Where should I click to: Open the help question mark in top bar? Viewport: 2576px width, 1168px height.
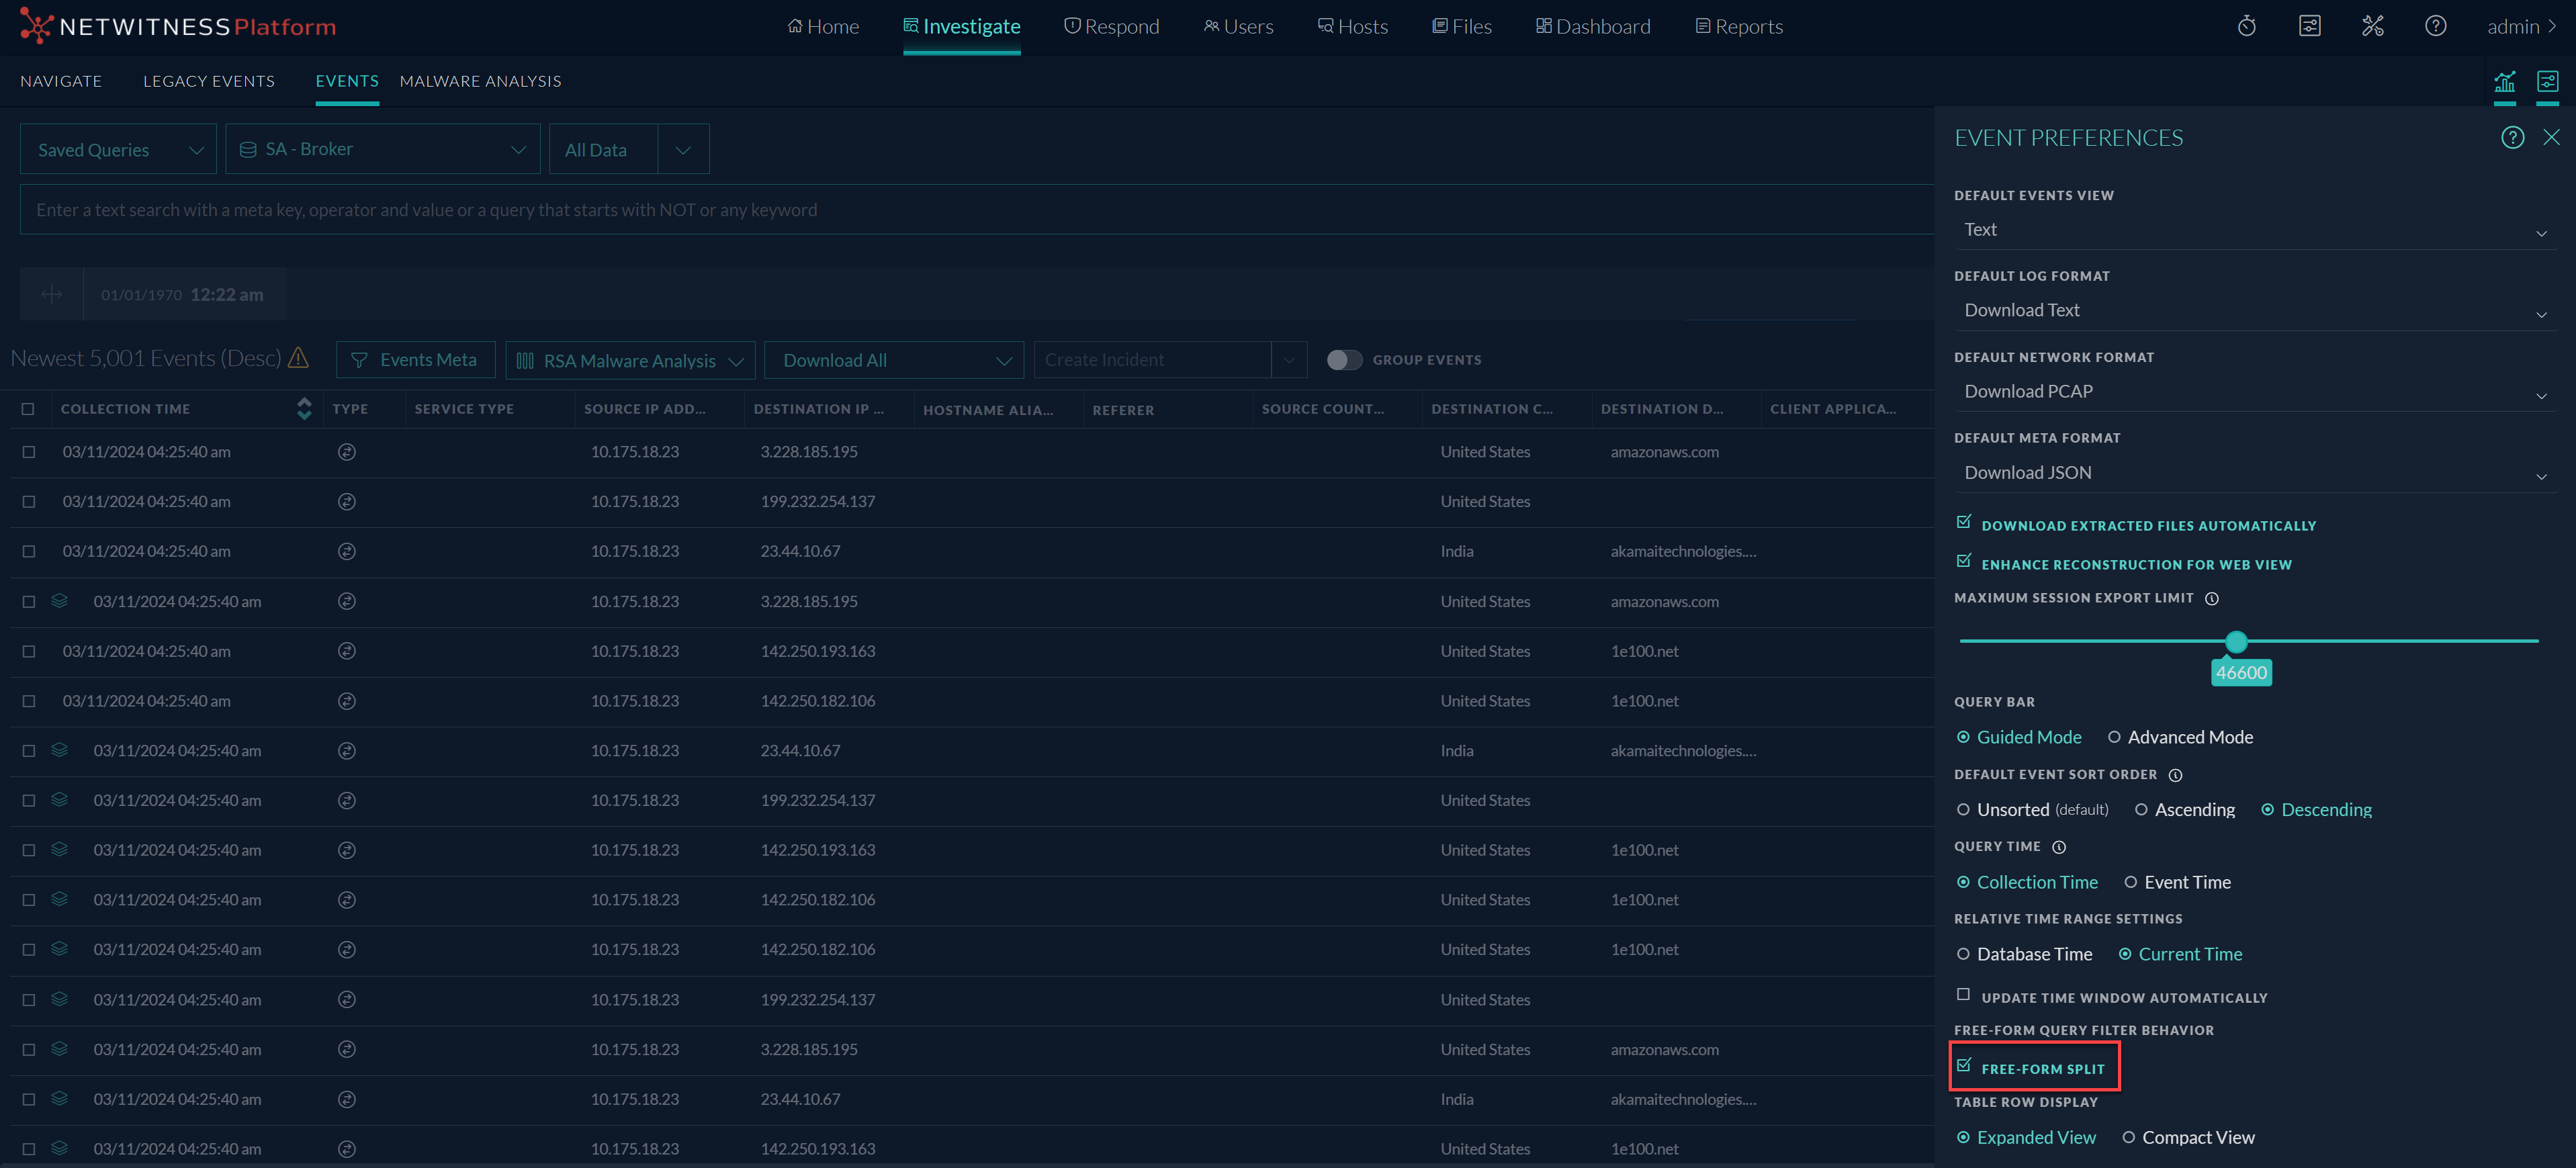[x=2435, y=27]
